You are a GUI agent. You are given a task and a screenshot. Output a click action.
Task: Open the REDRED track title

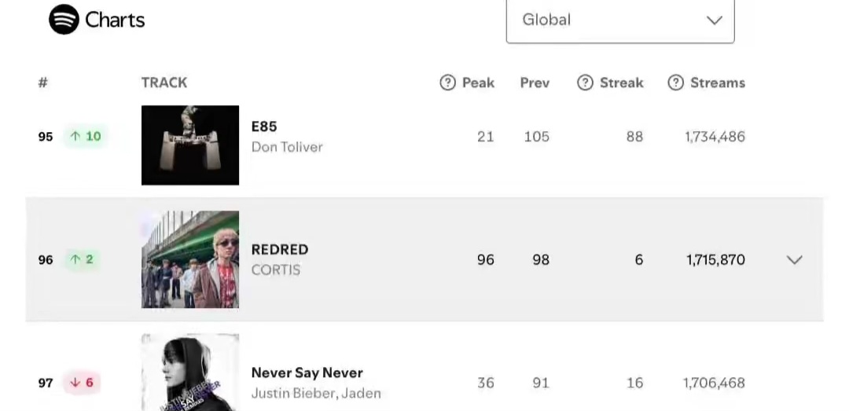pos(280,249)
